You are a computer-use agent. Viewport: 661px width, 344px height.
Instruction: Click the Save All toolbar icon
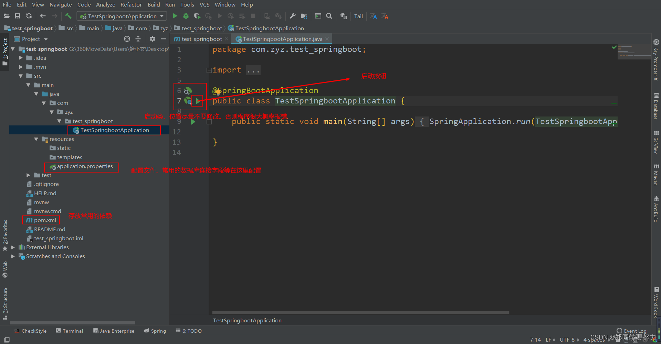click(18, 16)
